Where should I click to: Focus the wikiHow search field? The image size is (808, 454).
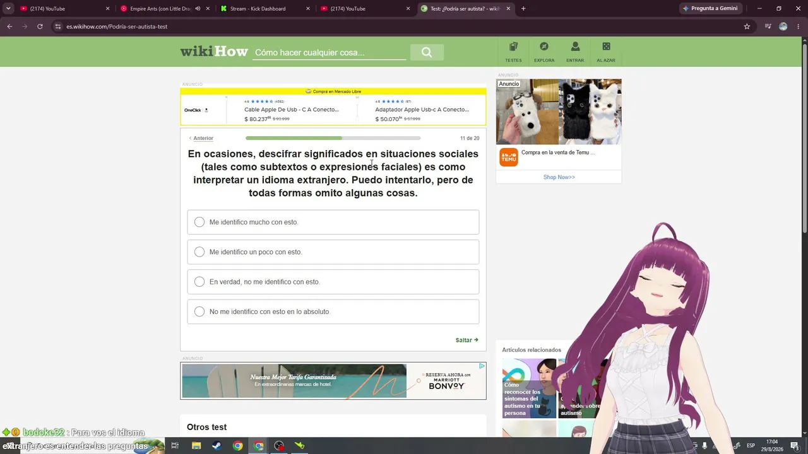329,52
